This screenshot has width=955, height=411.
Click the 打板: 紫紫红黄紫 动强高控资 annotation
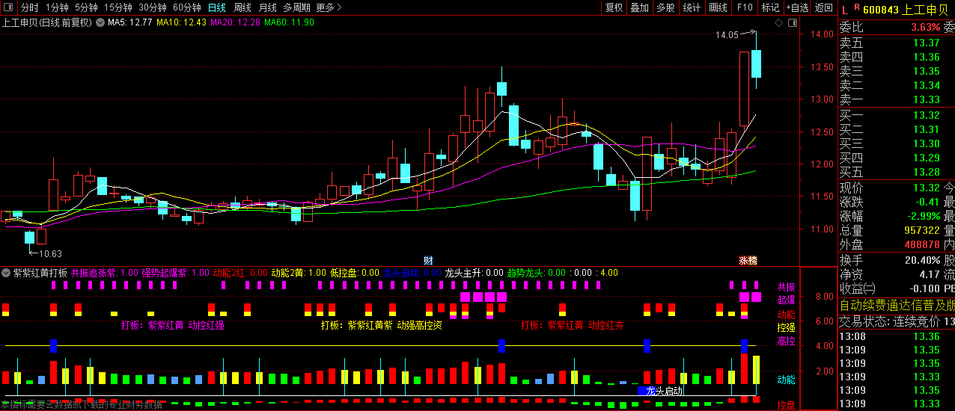pyautogui.click(x=381, y=325)
